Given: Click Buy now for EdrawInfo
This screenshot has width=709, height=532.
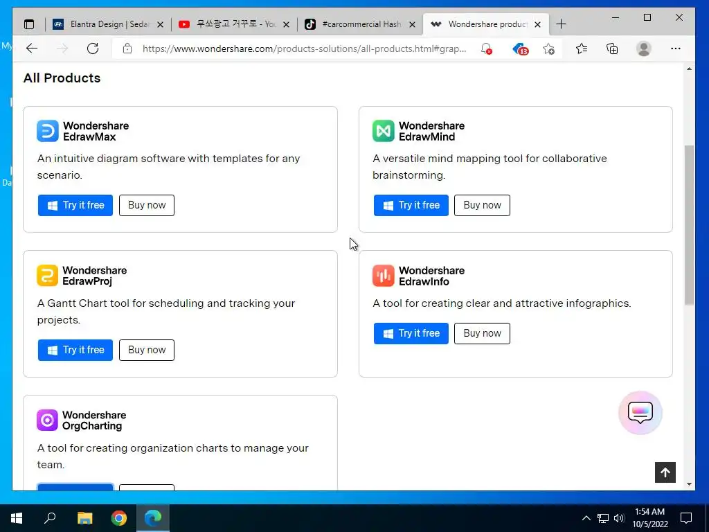Looking at the screenshot, I should (x=482, y=333).
